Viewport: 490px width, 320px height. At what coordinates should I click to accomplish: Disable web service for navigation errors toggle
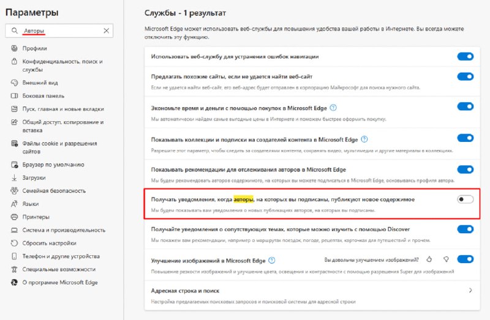point(465,57)
